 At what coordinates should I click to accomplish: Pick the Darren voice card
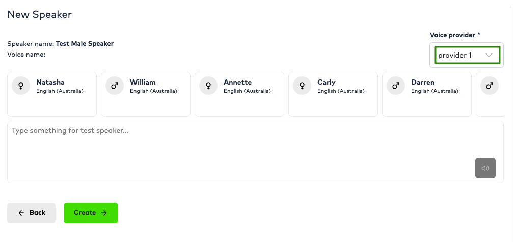pyautogui.click(x=427, y=94)
